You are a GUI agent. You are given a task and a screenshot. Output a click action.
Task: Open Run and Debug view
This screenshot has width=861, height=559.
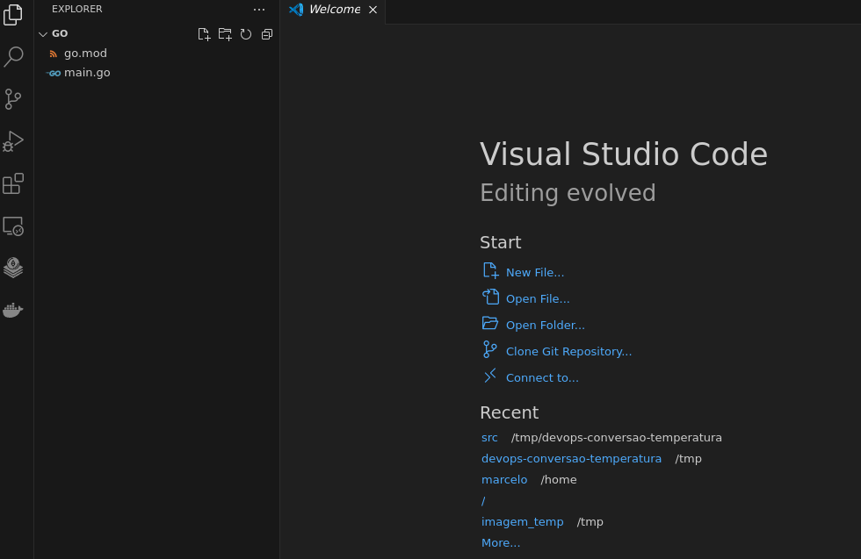click(13, 141)
